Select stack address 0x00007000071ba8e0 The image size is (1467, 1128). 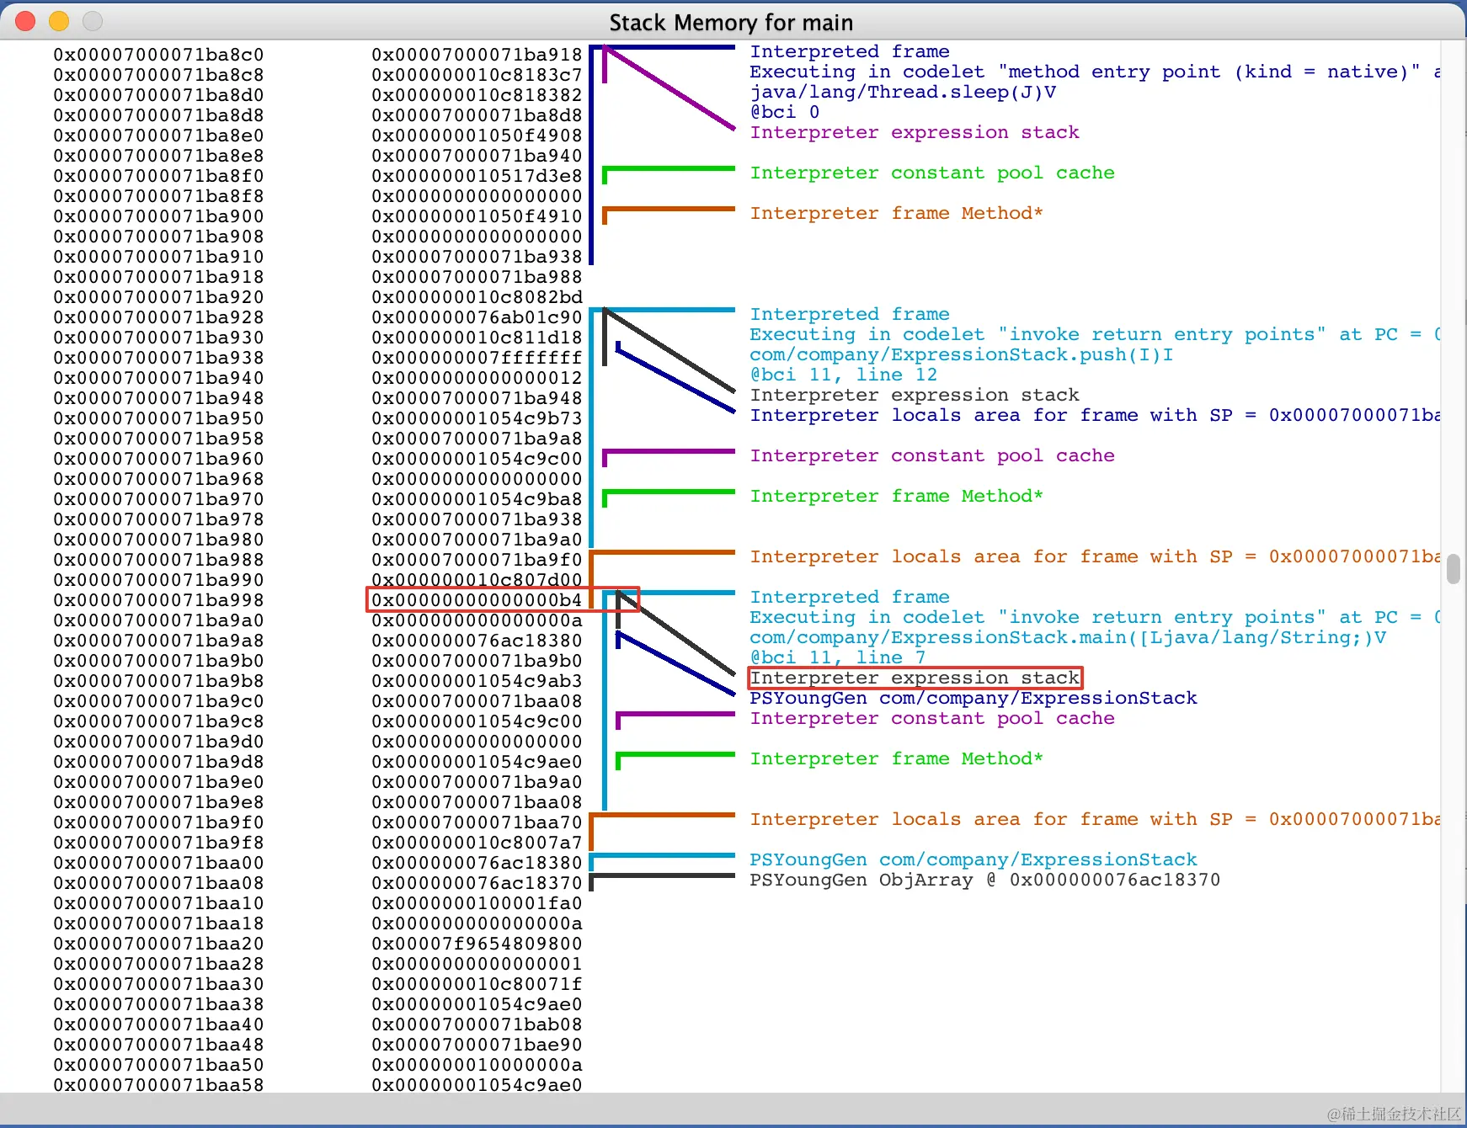point(158,136)
